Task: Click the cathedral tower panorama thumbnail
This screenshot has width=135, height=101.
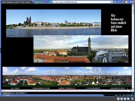Action: pos(81,49)
